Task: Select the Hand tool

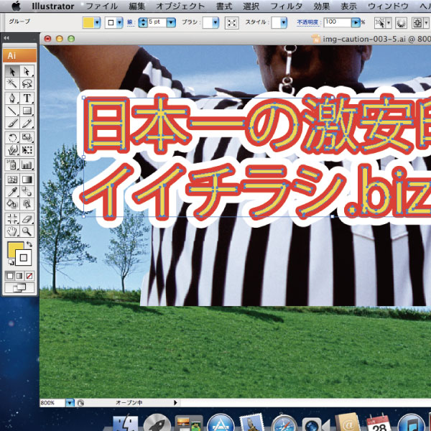Action: pos(12,231)
